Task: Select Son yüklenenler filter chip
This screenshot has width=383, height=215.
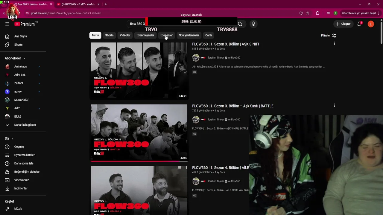Action: click(189, 35)
